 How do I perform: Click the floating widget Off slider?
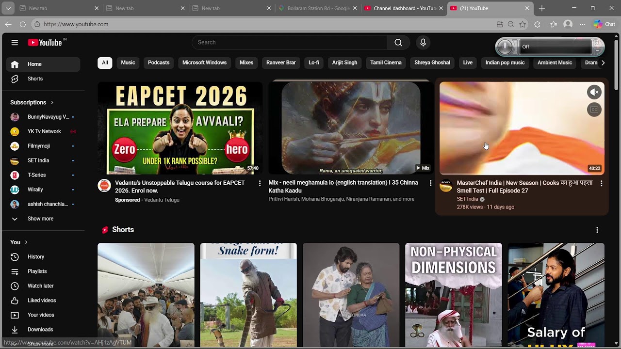pyautogui.click(x=556, y=47)
